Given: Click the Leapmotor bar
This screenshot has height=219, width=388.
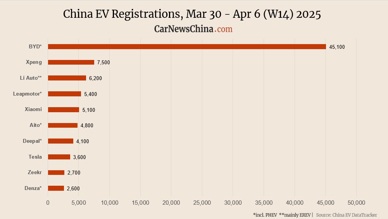Looking at the screenshot, I should [x=64, y=94].
